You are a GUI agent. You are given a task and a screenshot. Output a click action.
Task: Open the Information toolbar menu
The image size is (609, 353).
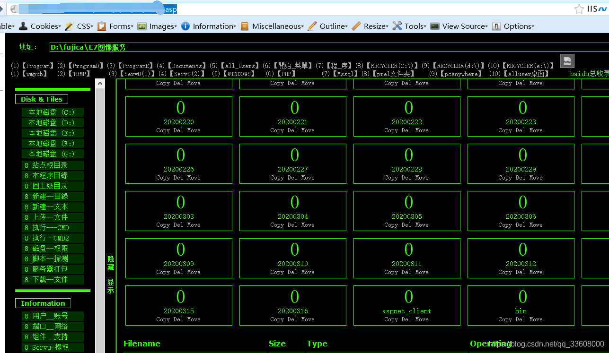click(209, 26)
